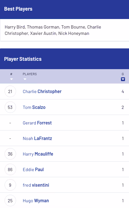This screenshot has height=208, width=129.
Task: Click jersey number 86 badge
Action: (x=10, y=169)
